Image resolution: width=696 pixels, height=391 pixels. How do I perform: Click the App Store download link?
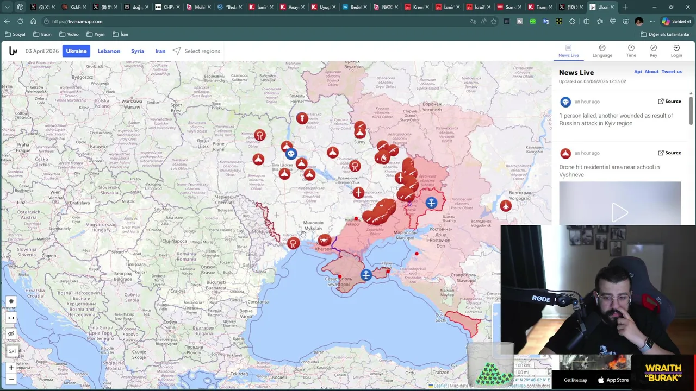(x=613, y=380)
